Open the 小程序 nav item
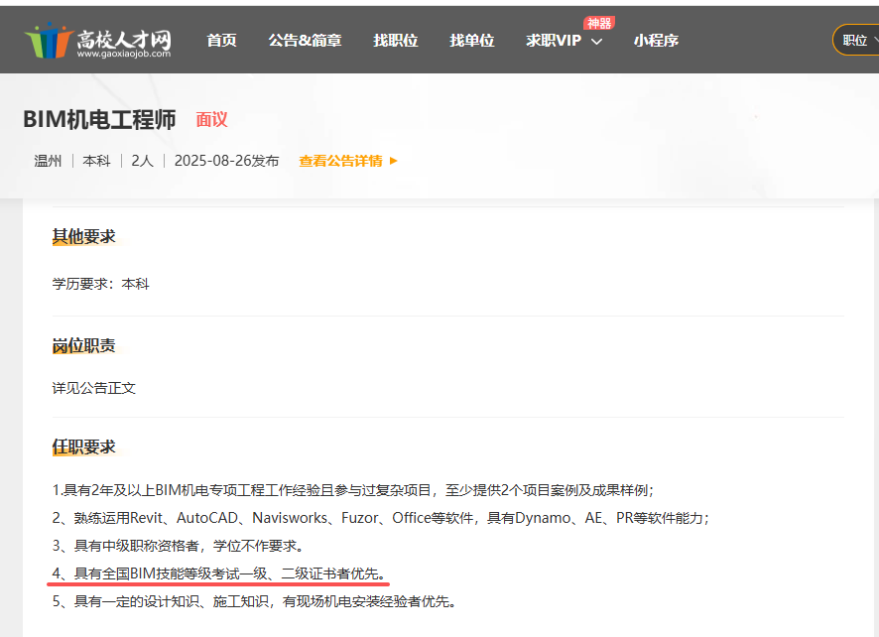The width and height of the screenshot is (879, 637). 656,41
